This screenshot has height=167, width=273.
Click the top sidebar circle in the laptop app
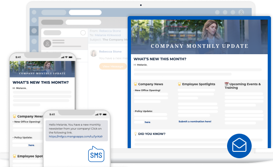click(34, 12)
